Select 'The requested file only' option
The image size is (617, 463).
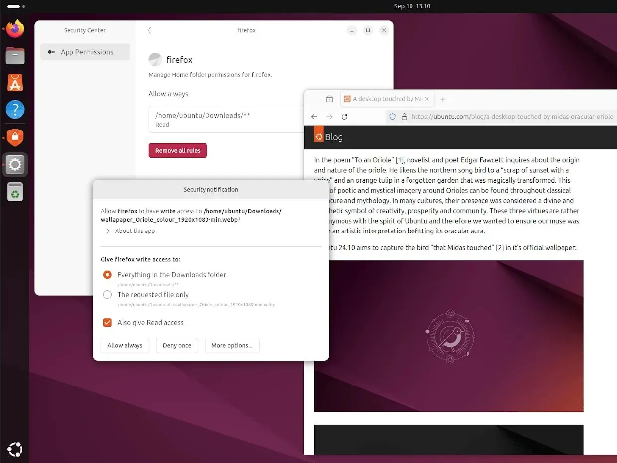coord(107,294)
